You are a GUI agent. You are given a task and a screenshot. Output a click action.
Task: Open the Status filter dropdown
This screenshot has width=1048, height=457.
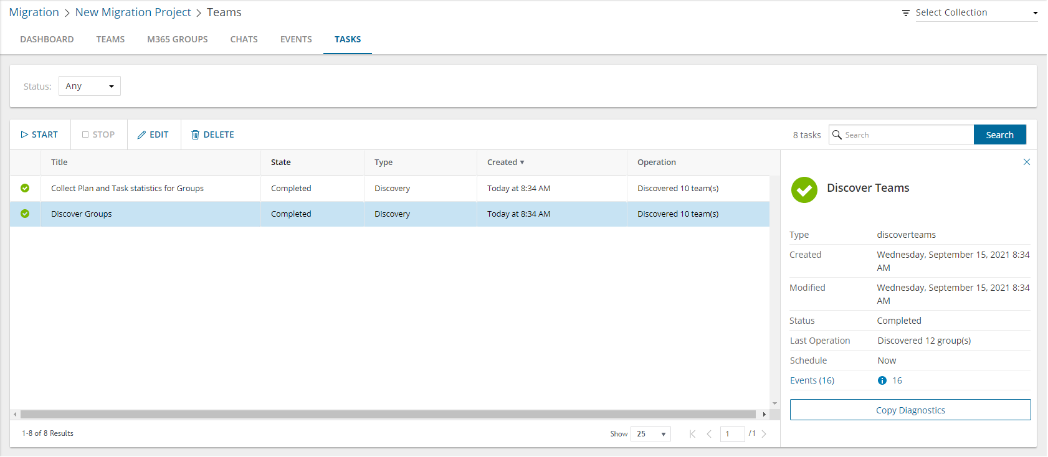(x=90, y=86)
